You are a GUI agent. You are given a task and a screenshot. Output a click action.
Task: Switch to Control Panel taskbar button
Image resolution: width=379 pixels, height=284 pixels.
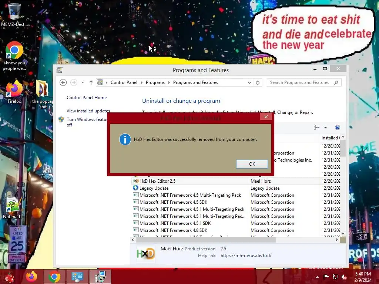(x=77, y=277)
